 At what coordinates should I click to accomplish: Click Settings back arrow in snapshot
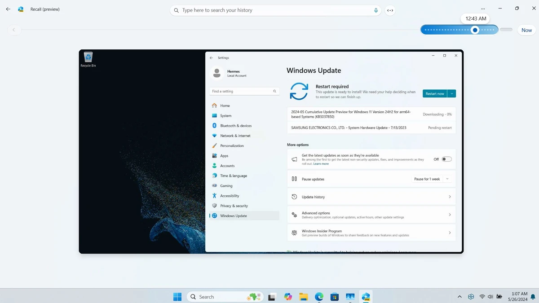coord(212,58)
